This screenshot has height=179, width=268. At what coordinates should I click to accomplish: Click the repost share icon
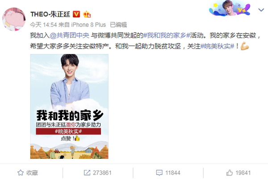point(87,173)
